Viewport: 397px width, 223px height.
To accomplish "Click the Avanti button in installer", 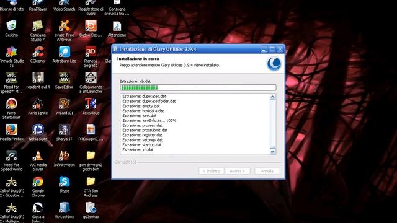I will (x=238, y=171).
